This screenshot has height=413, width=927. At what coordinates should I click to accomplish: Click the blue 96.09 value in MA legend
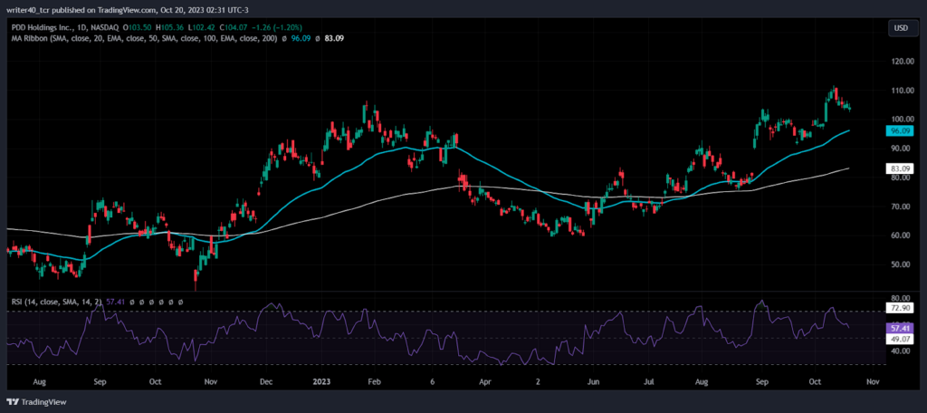pyautogui.click(x=302, y=38)
